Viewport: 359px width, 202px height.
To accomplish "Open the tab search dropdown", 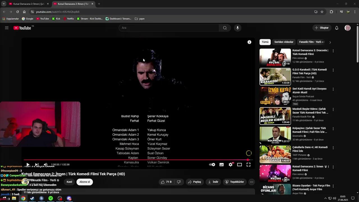I will (x=4, y=4).
